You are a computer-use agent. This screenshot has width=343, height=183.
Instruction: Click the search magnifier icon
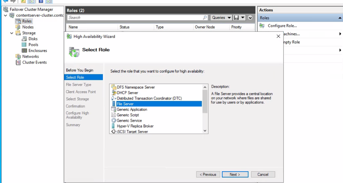point(205,18)
